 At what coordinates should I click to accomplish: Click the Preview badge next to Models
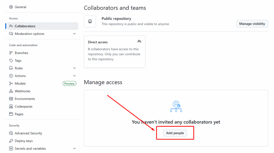coord(69,84)
